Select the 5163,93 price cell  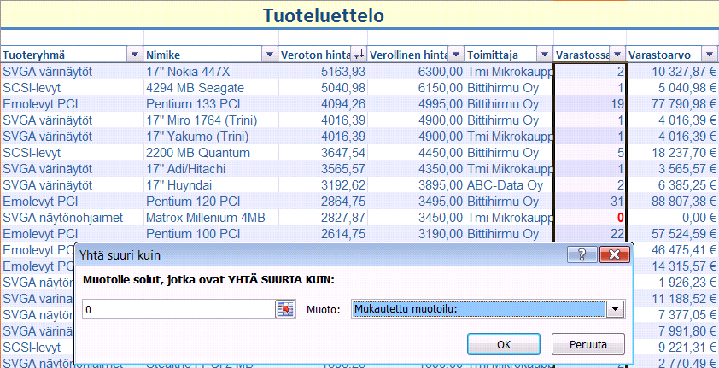coord(324,72)
